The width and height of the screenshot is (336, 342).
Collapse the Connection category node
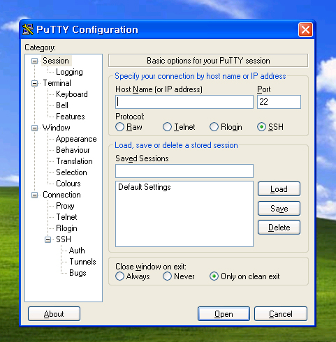[34, 195]
